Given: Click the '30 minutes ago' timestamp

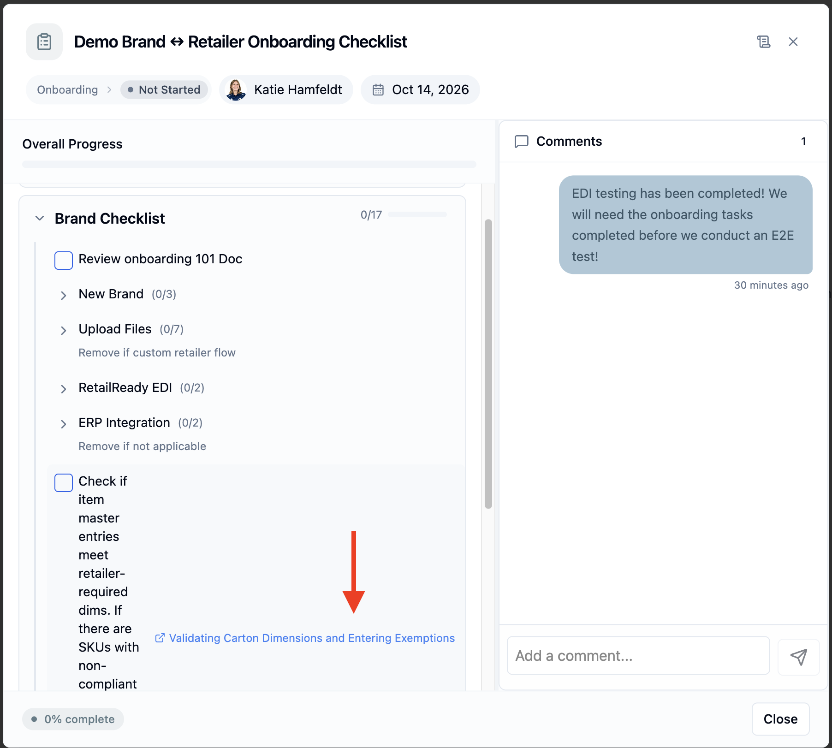Looking at the screenshot, I should pyautogui.click(x=771, y=285).
